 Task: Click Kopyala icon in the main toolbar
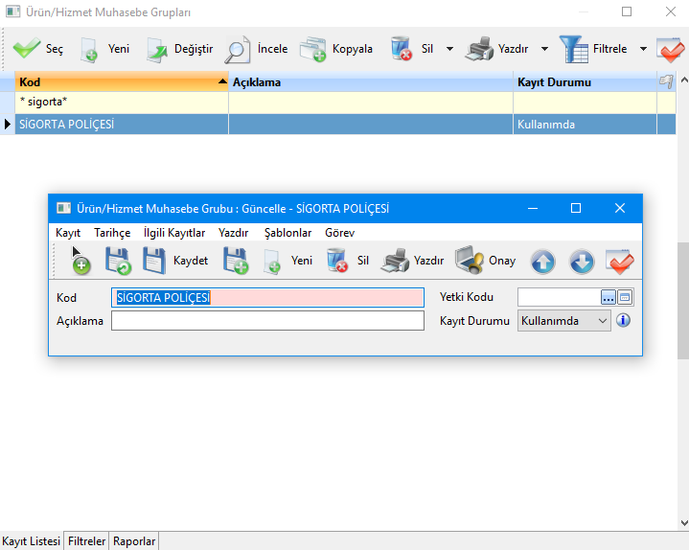click(x=312, y=49)
